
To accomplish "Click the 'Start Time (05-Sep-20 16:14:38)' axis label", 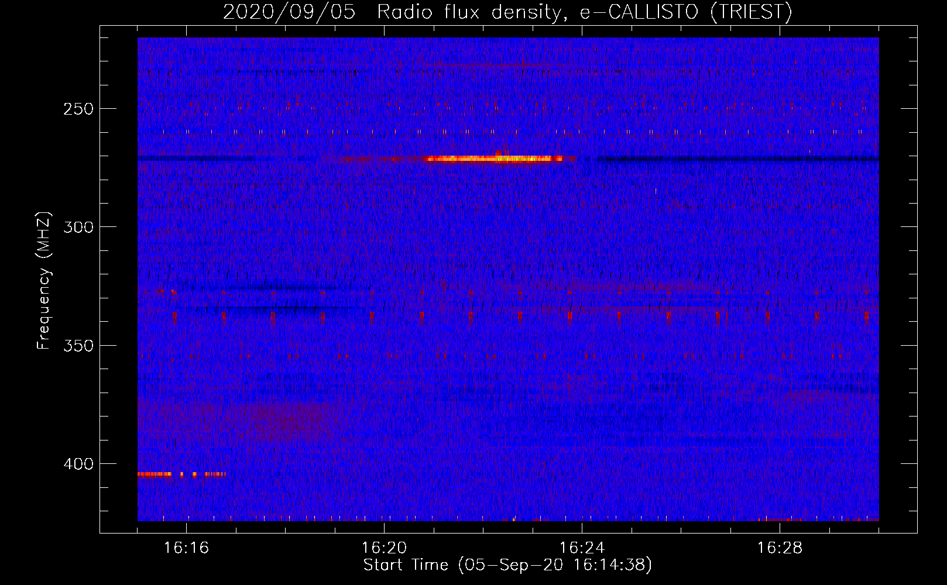I will (x=507, y=565).
